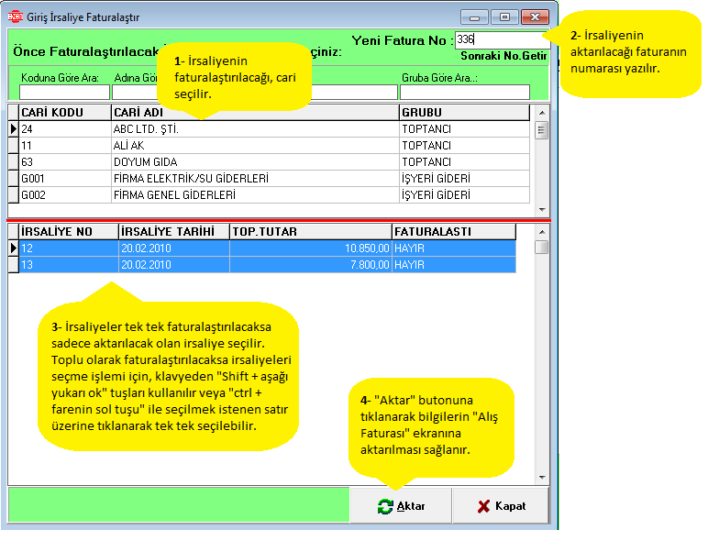Select FİRMA GENEL GİDERLERİ row

(254, 195)
